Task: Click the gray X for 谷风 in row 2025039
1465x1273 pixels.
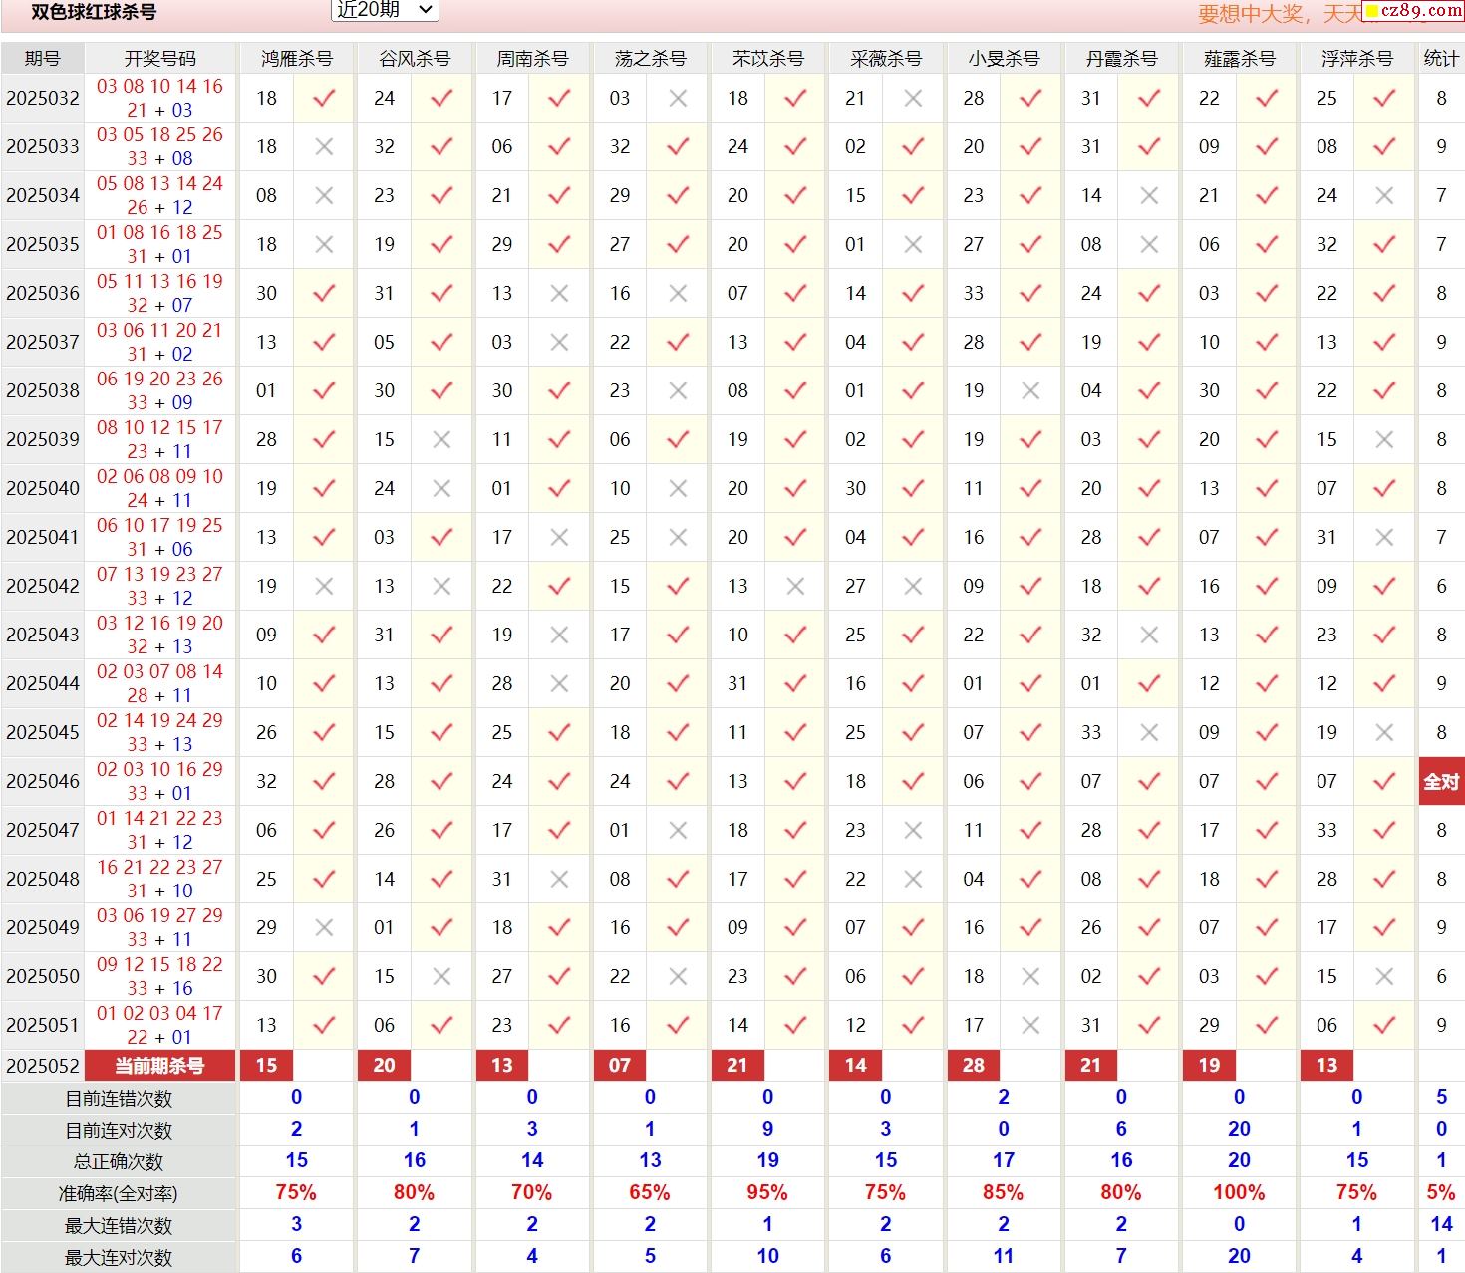Action: coord(441,439)
